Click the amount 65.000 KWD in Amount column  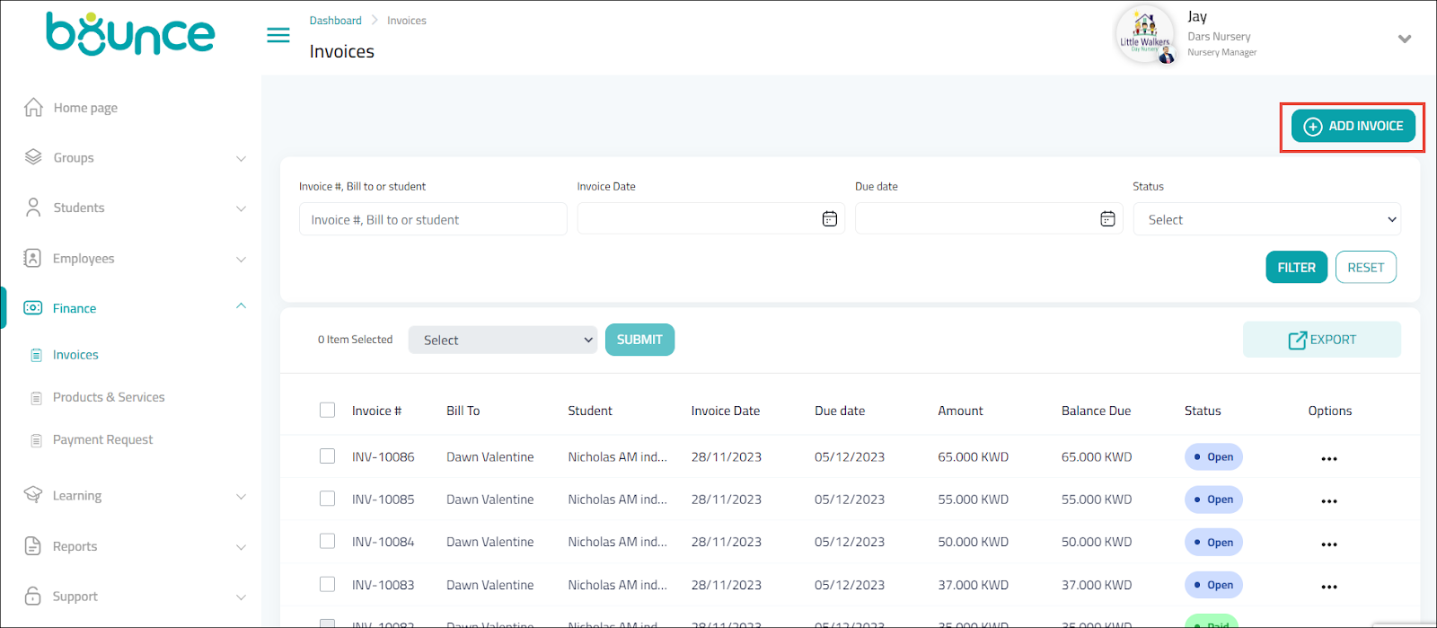(x=973, y=456)
